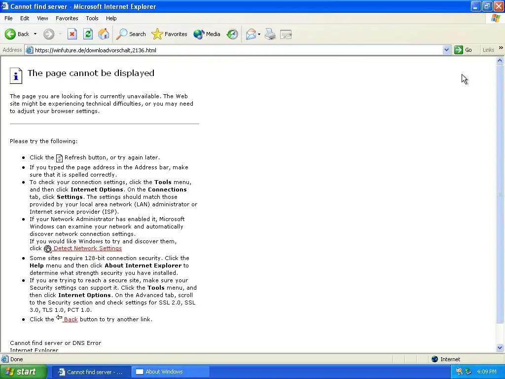Viewport: 505px width, 379px height.
Task: Click the Done status bar page icon
Action: point(5,359)
